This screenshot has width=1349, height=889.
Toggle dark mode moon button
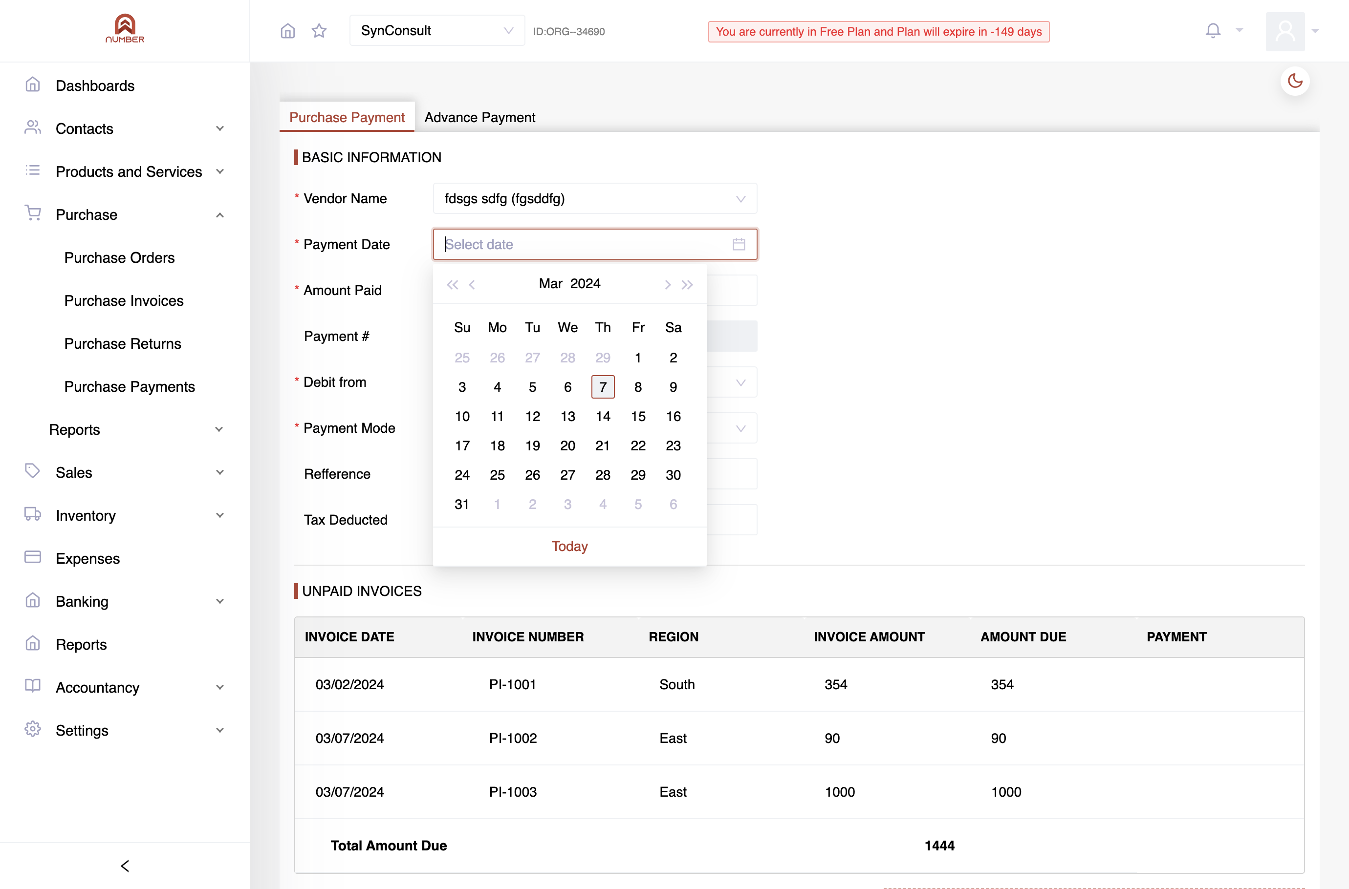point(1295,81)
